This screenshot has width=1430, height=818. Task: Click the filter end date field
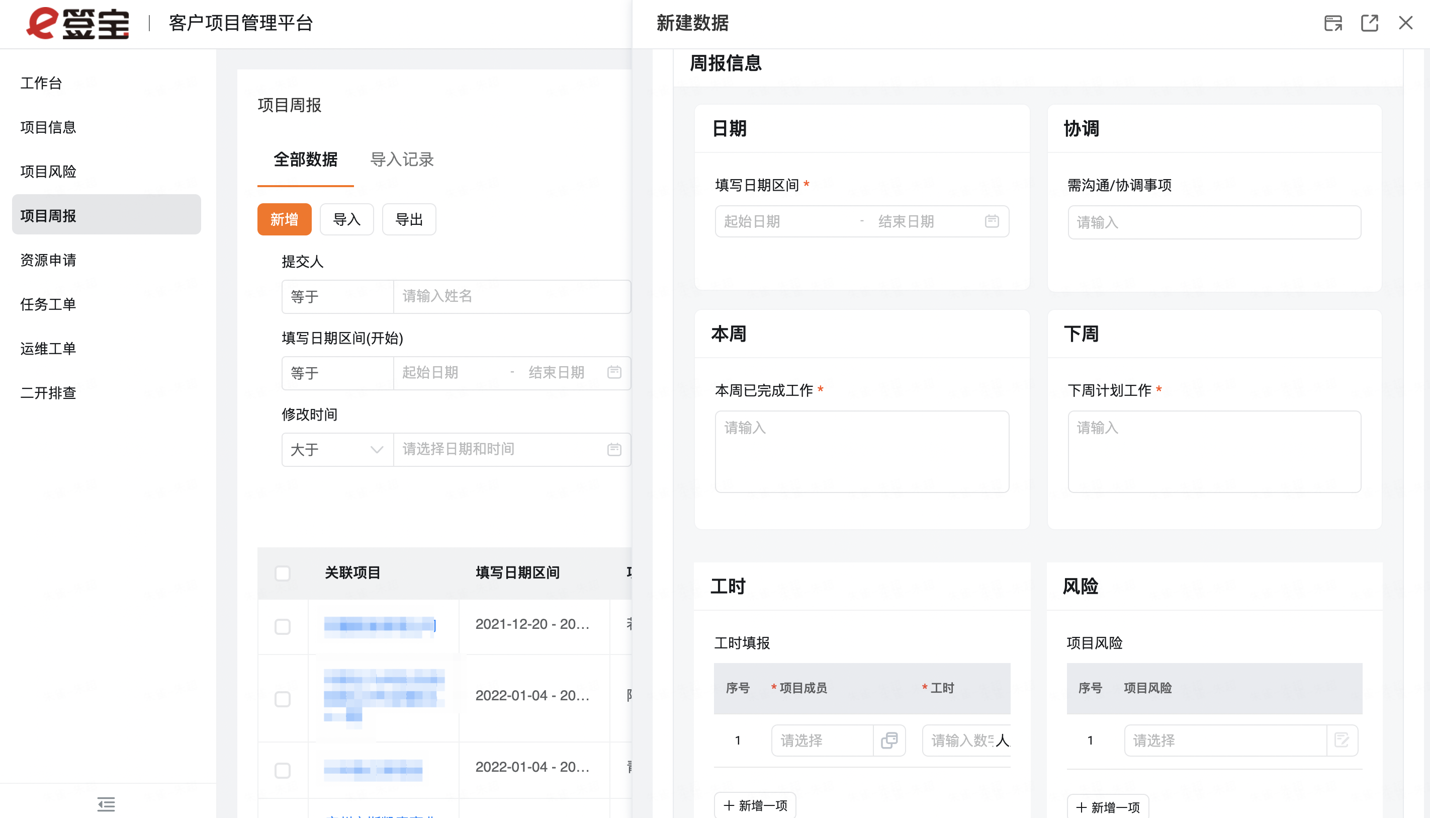coord(562,372)
